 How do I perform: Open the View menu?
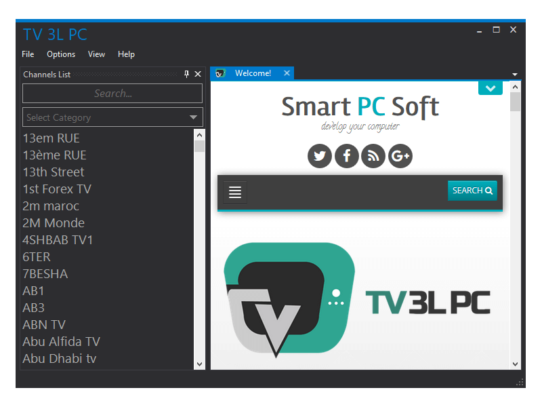coord(96,54)
